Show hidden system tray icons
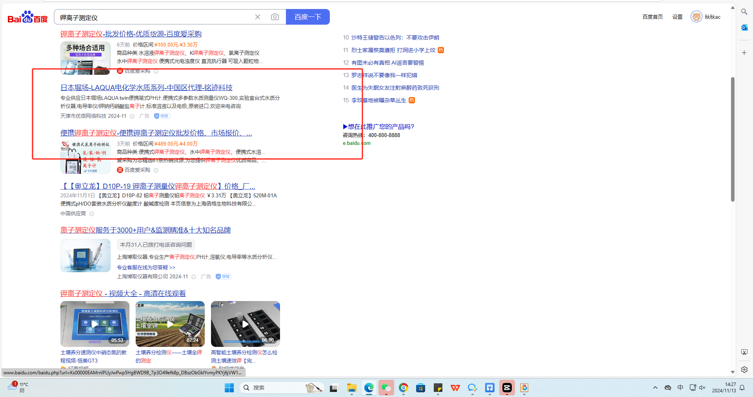 pyautogui.click(x=655, y=388)
